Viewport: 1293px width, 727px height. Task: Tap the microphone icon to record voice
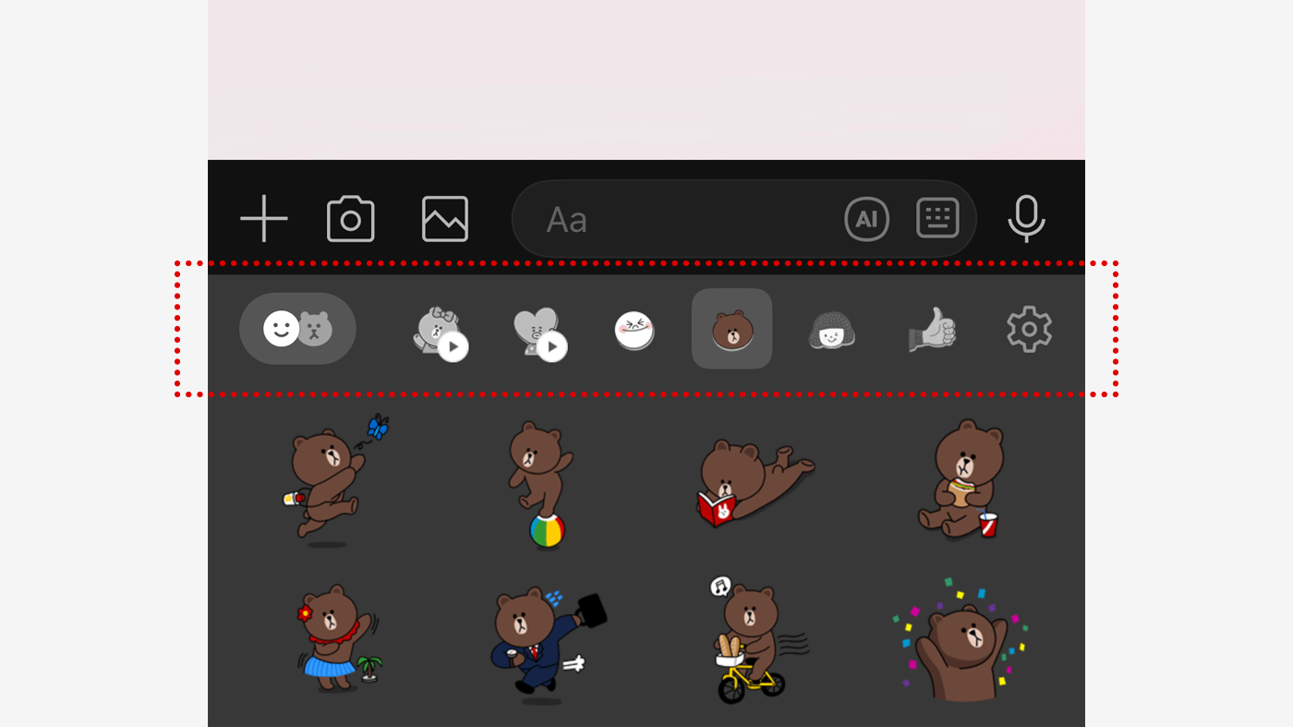[x=1026, y=219]
